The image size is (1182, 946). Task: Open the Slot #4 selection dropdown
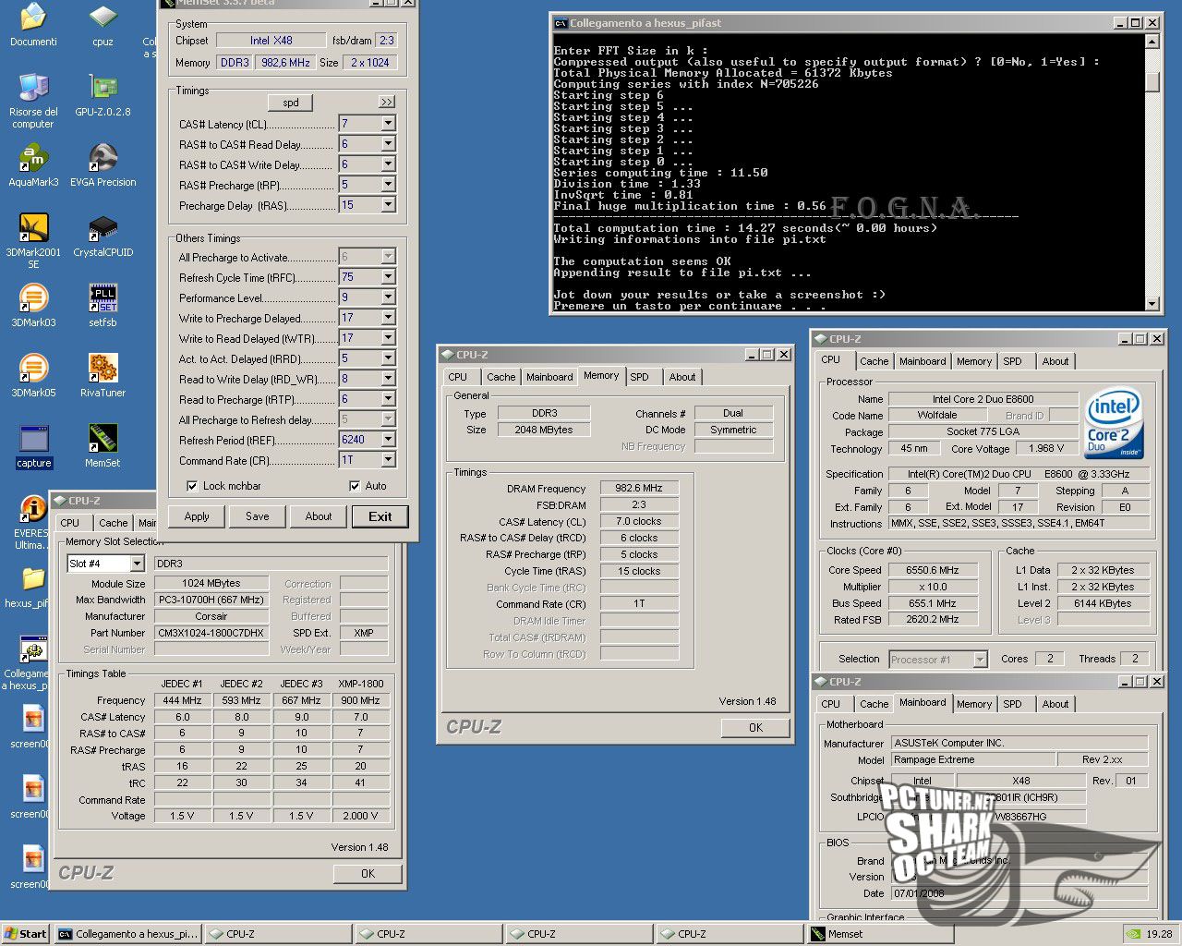coord(137,564)
